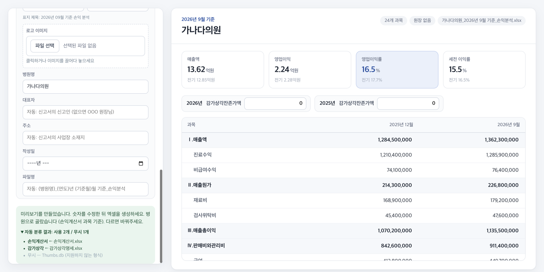Screen dimensions: 544x272
Task: Click the cell value 1,284,500,000
Action: 395,140
